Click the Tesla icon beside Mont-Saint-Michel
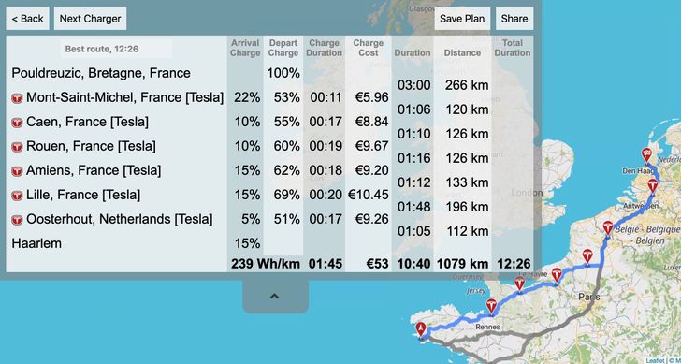This screenshot has width=681, height=364. click(x=17, y=98)
